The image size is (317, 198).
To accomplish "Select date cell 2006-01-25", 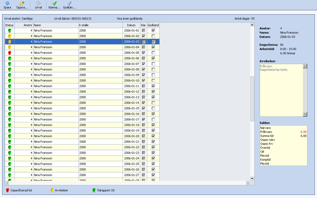I will pos(131,164).
